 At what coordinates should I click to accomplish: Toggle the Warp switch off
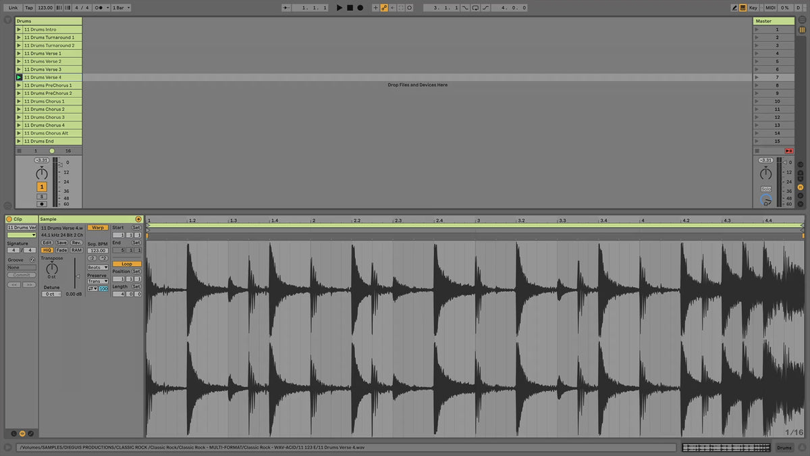pos(98,228)
